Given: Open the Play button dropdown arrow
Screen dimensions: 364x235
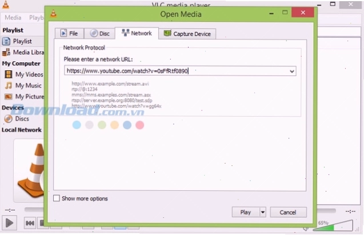Looking at the screenshot, I should coord(263,212).
